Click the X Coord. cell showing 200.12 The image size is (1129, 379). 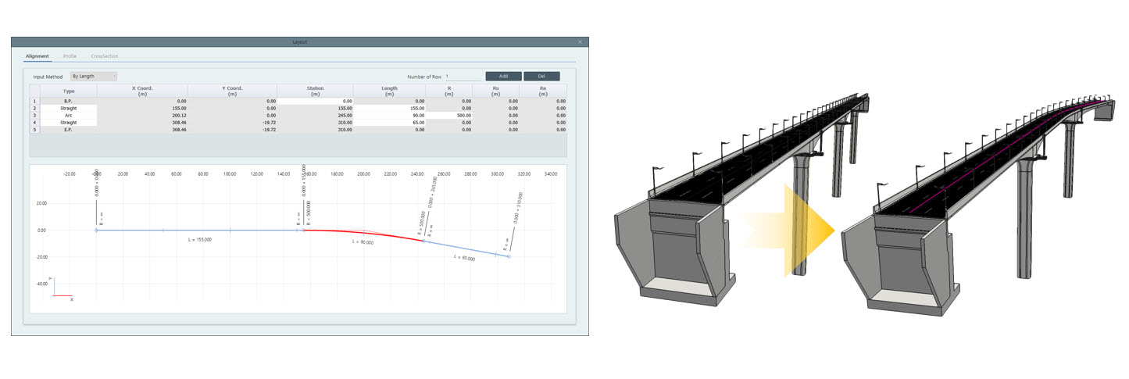pyautogui.click(x=142, y=115)
